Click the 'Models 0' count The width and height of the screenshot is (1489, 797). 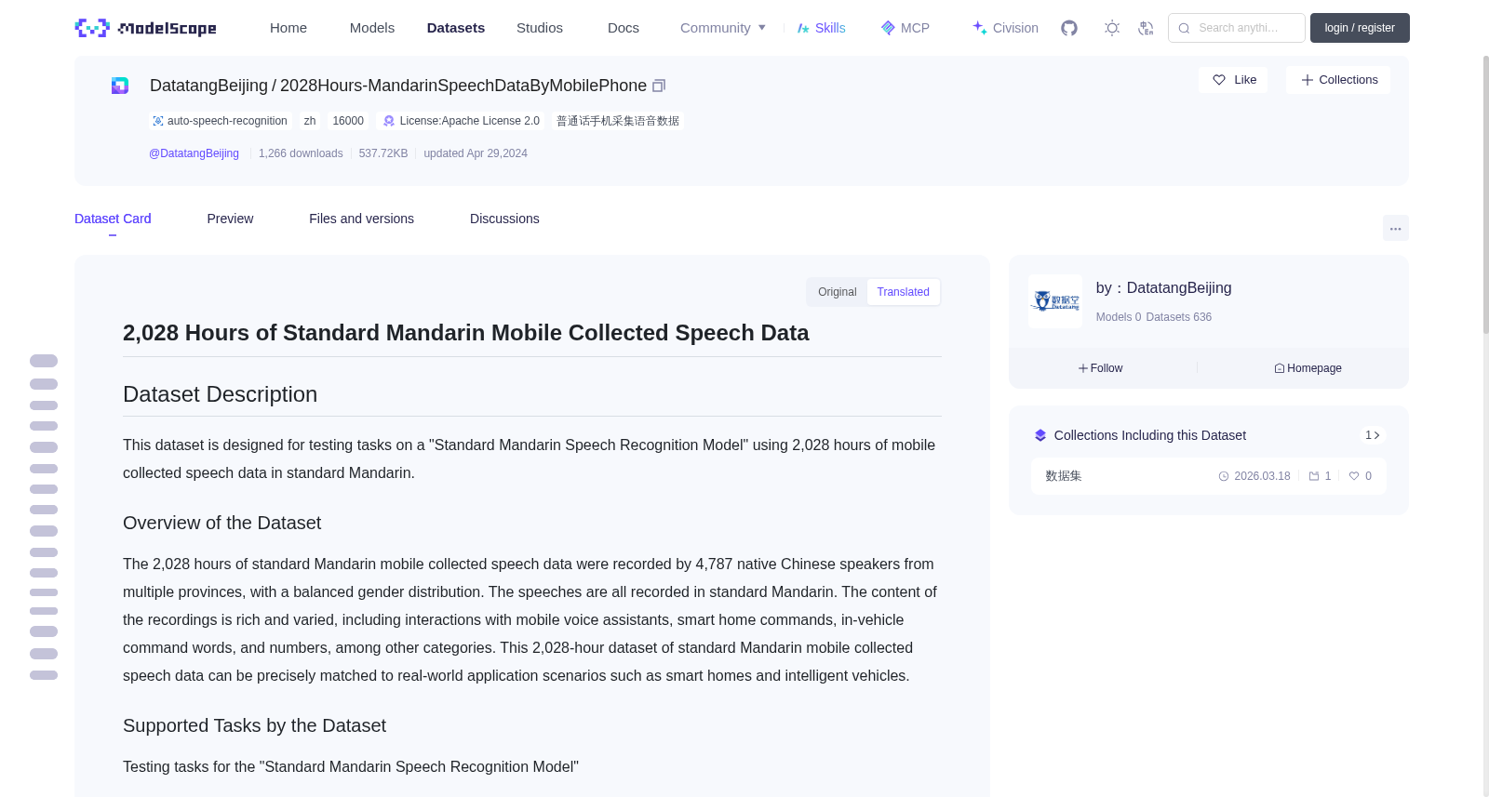coord(1119,317)
